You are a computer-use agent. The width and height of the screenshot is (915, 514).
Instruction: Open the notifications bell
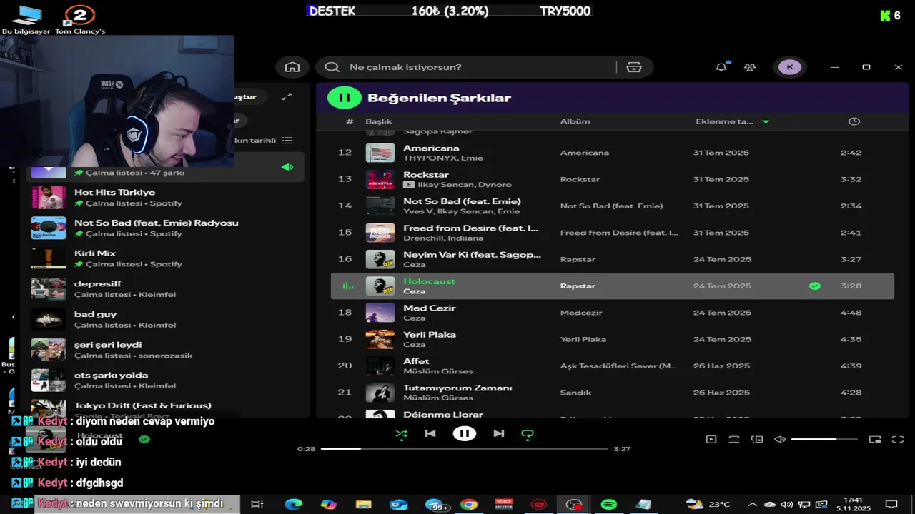click(721, 67)
